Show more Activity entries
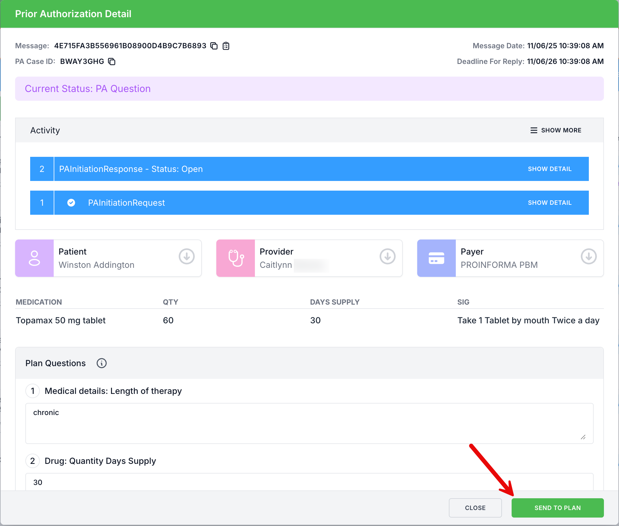The height and width of the screenshot is (526, 619). (x=556, y=130)
